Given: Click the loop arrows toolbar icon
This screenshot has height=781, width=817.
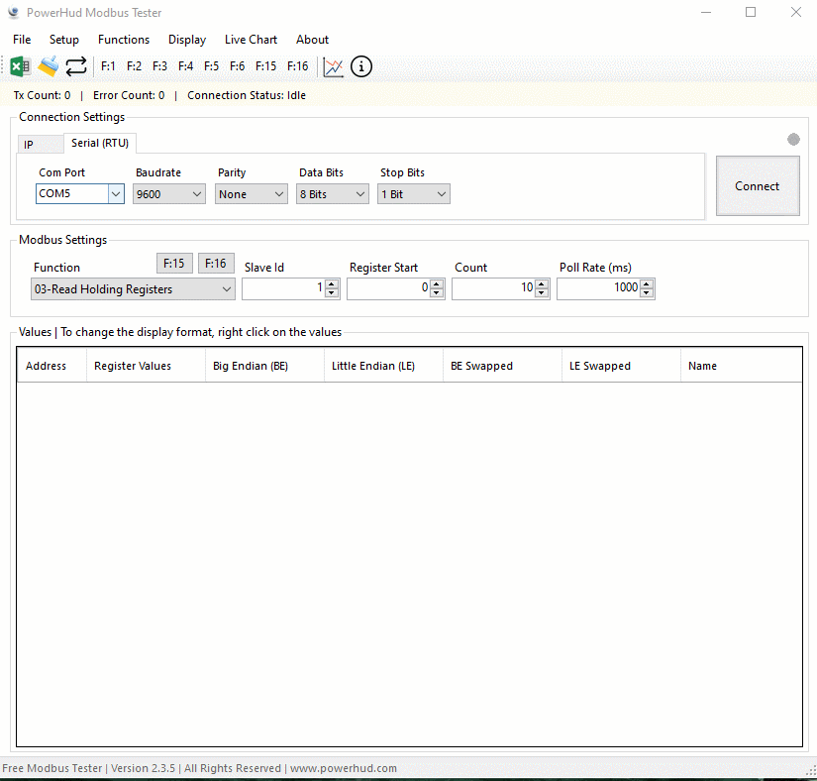Looking at the screenshot, I should (x=76, y=66).
